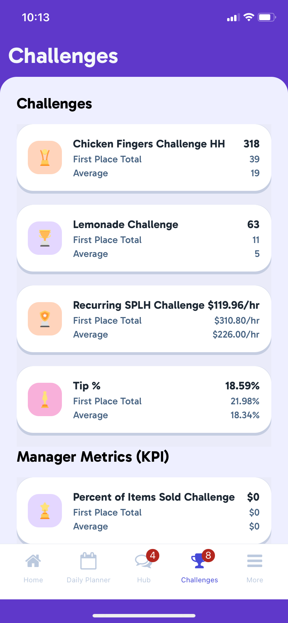Tap the Challenges notification badge showing 8
This screenshot has height=623, width=288.
tap(208, 556)
